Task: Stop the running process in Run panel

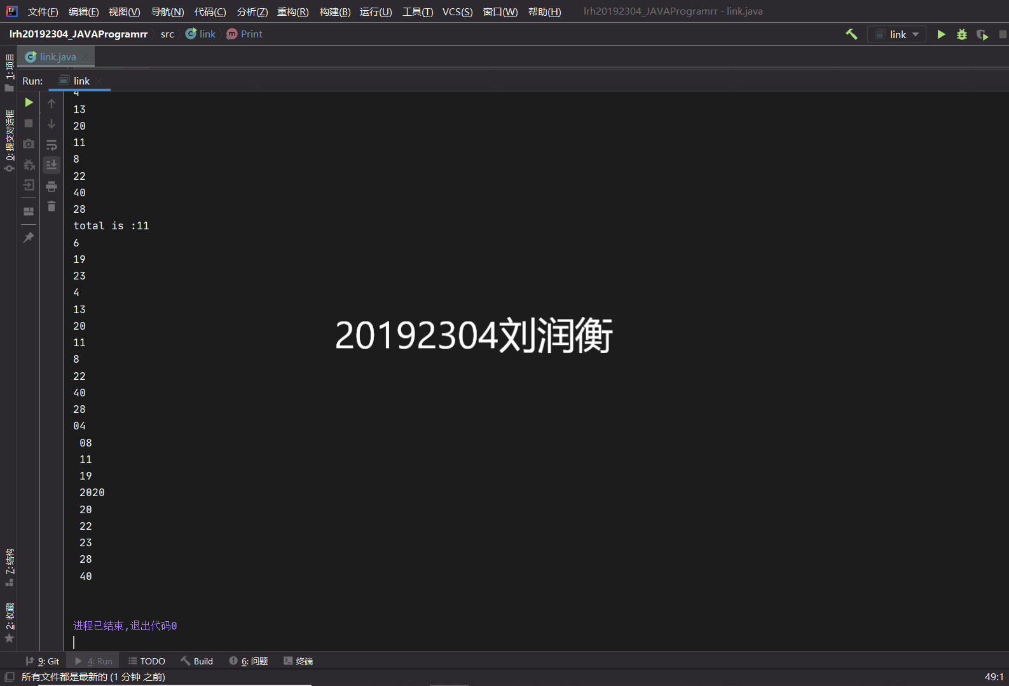Action: click(x=29, y=123)
